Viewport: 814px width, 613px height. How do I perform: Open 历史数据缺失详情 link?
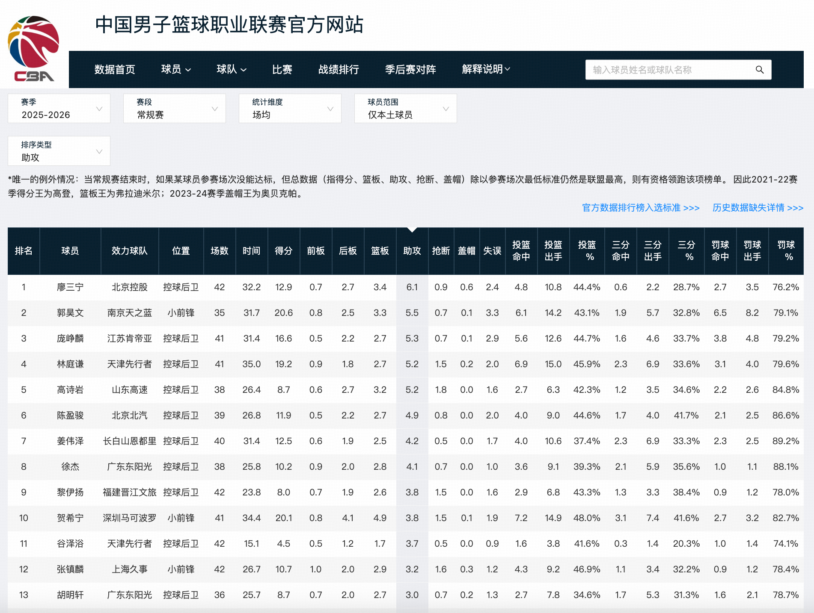click(x=758, y=208)
